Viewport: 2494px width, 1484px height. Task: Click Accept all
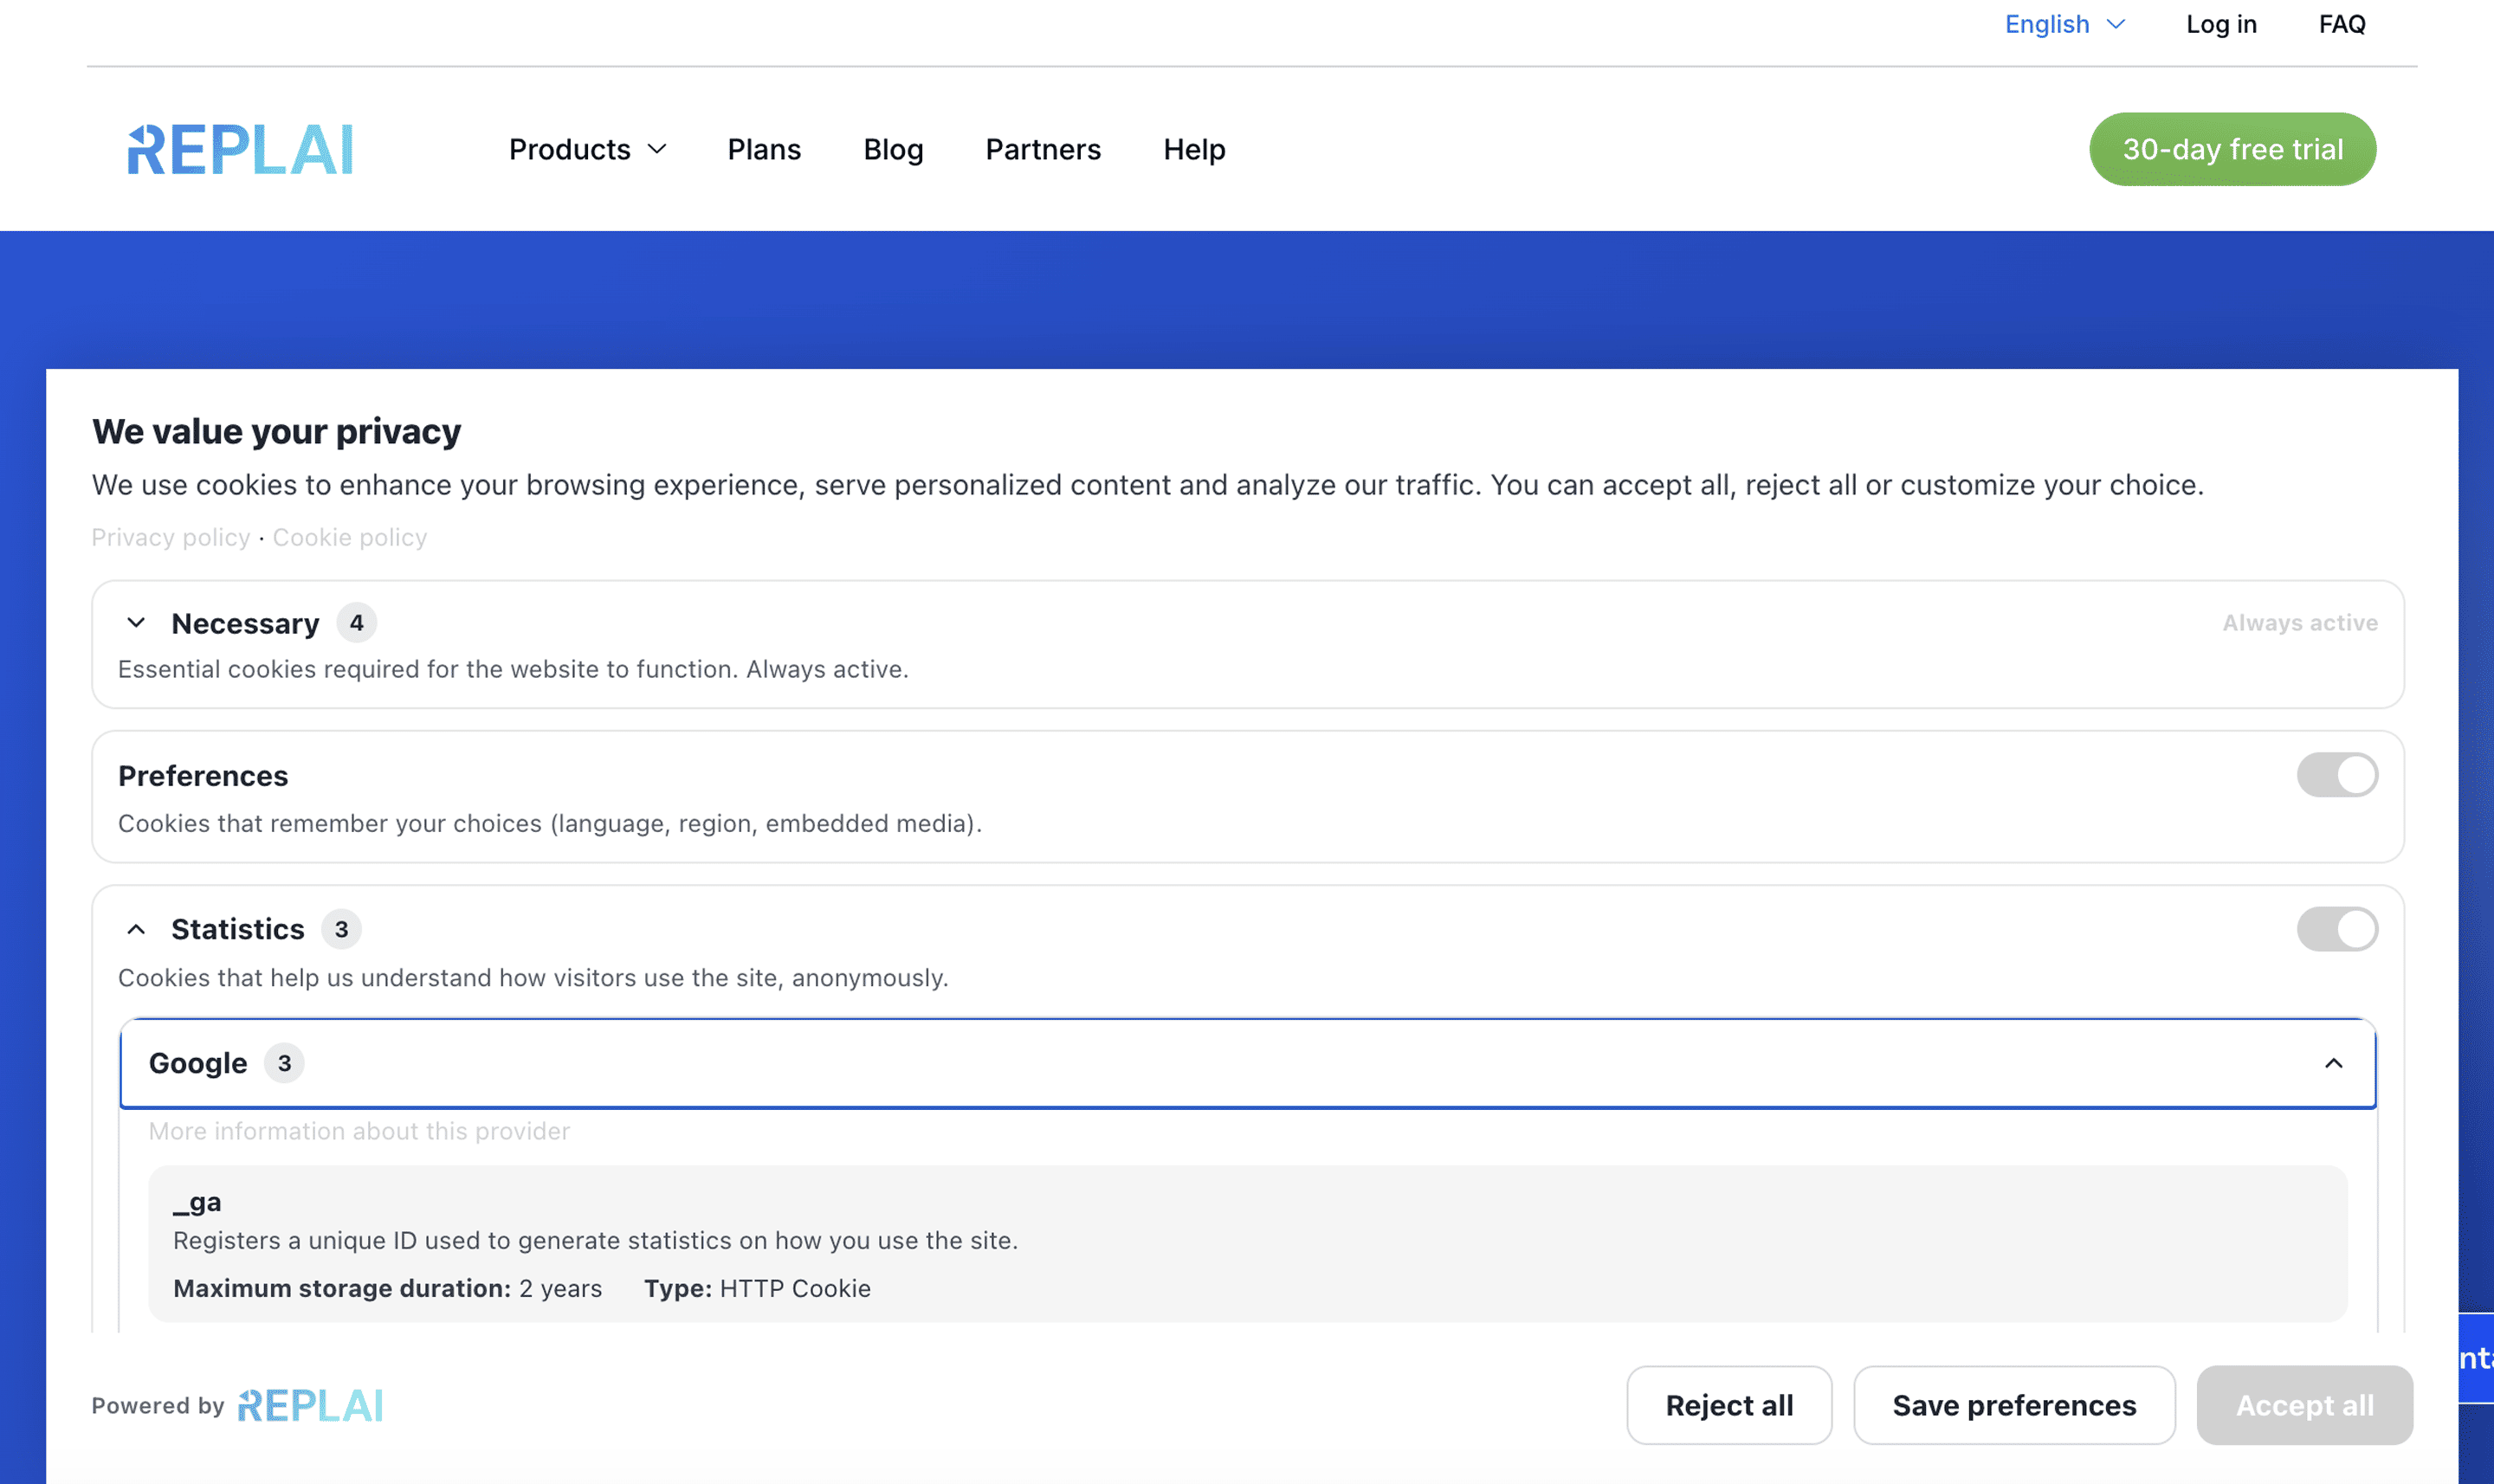click(x=2304, y=1405)
